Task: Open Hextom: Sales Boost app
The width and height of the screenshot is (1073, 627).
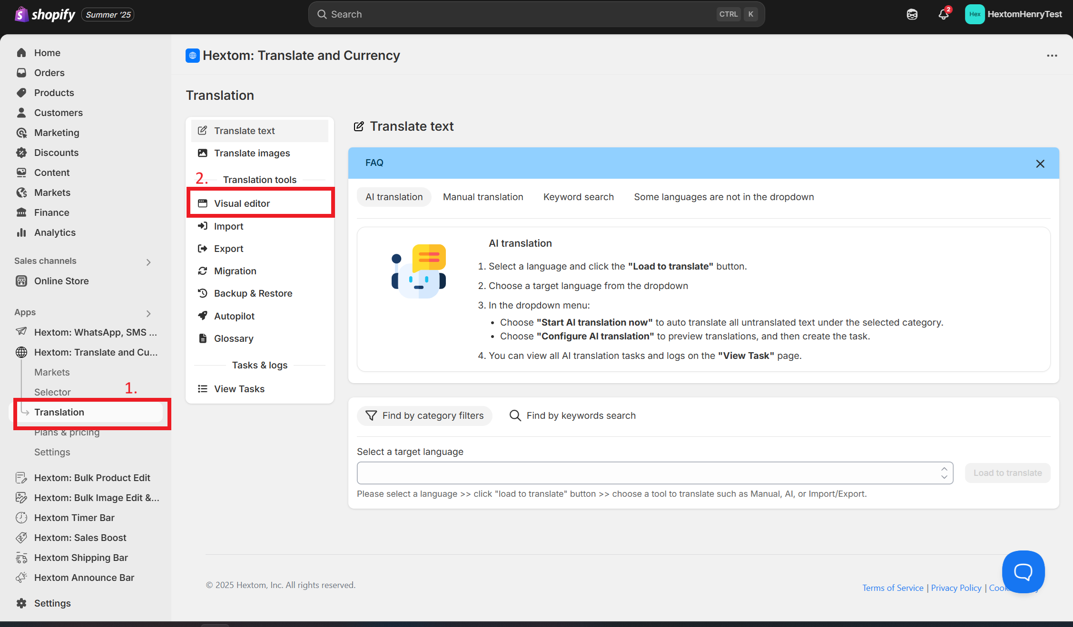Action: (x=80, y=538)
